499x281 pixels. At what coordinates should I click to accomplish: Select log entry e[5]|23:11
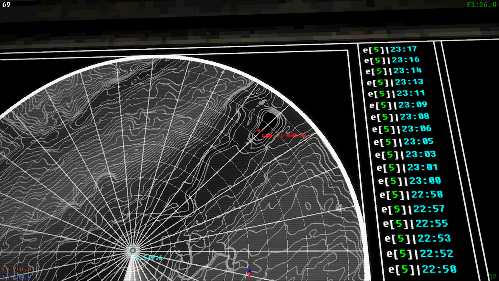point(397,93)
